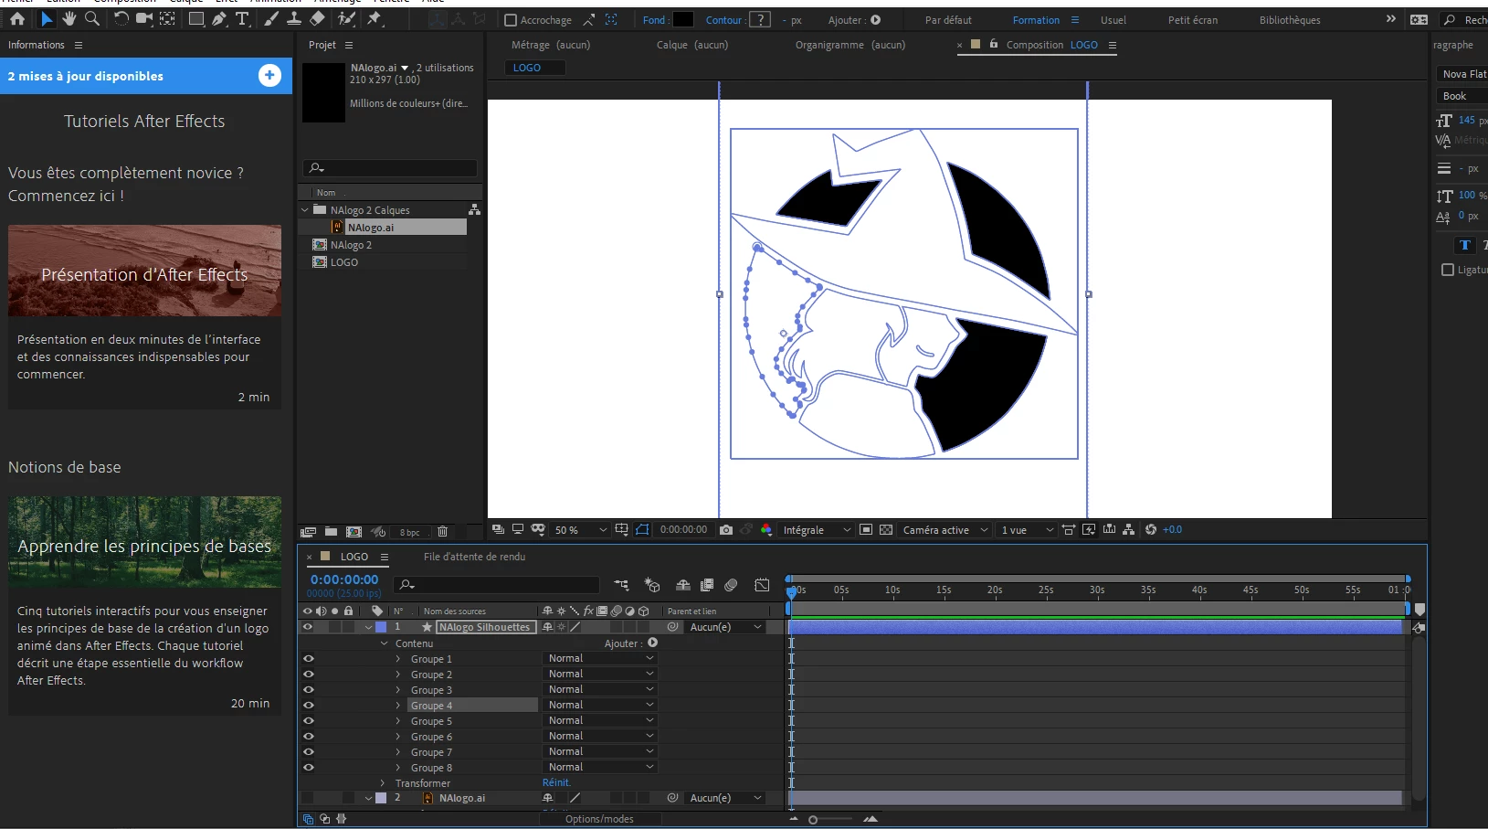Toggle visibility of Groupe 8

309,768
